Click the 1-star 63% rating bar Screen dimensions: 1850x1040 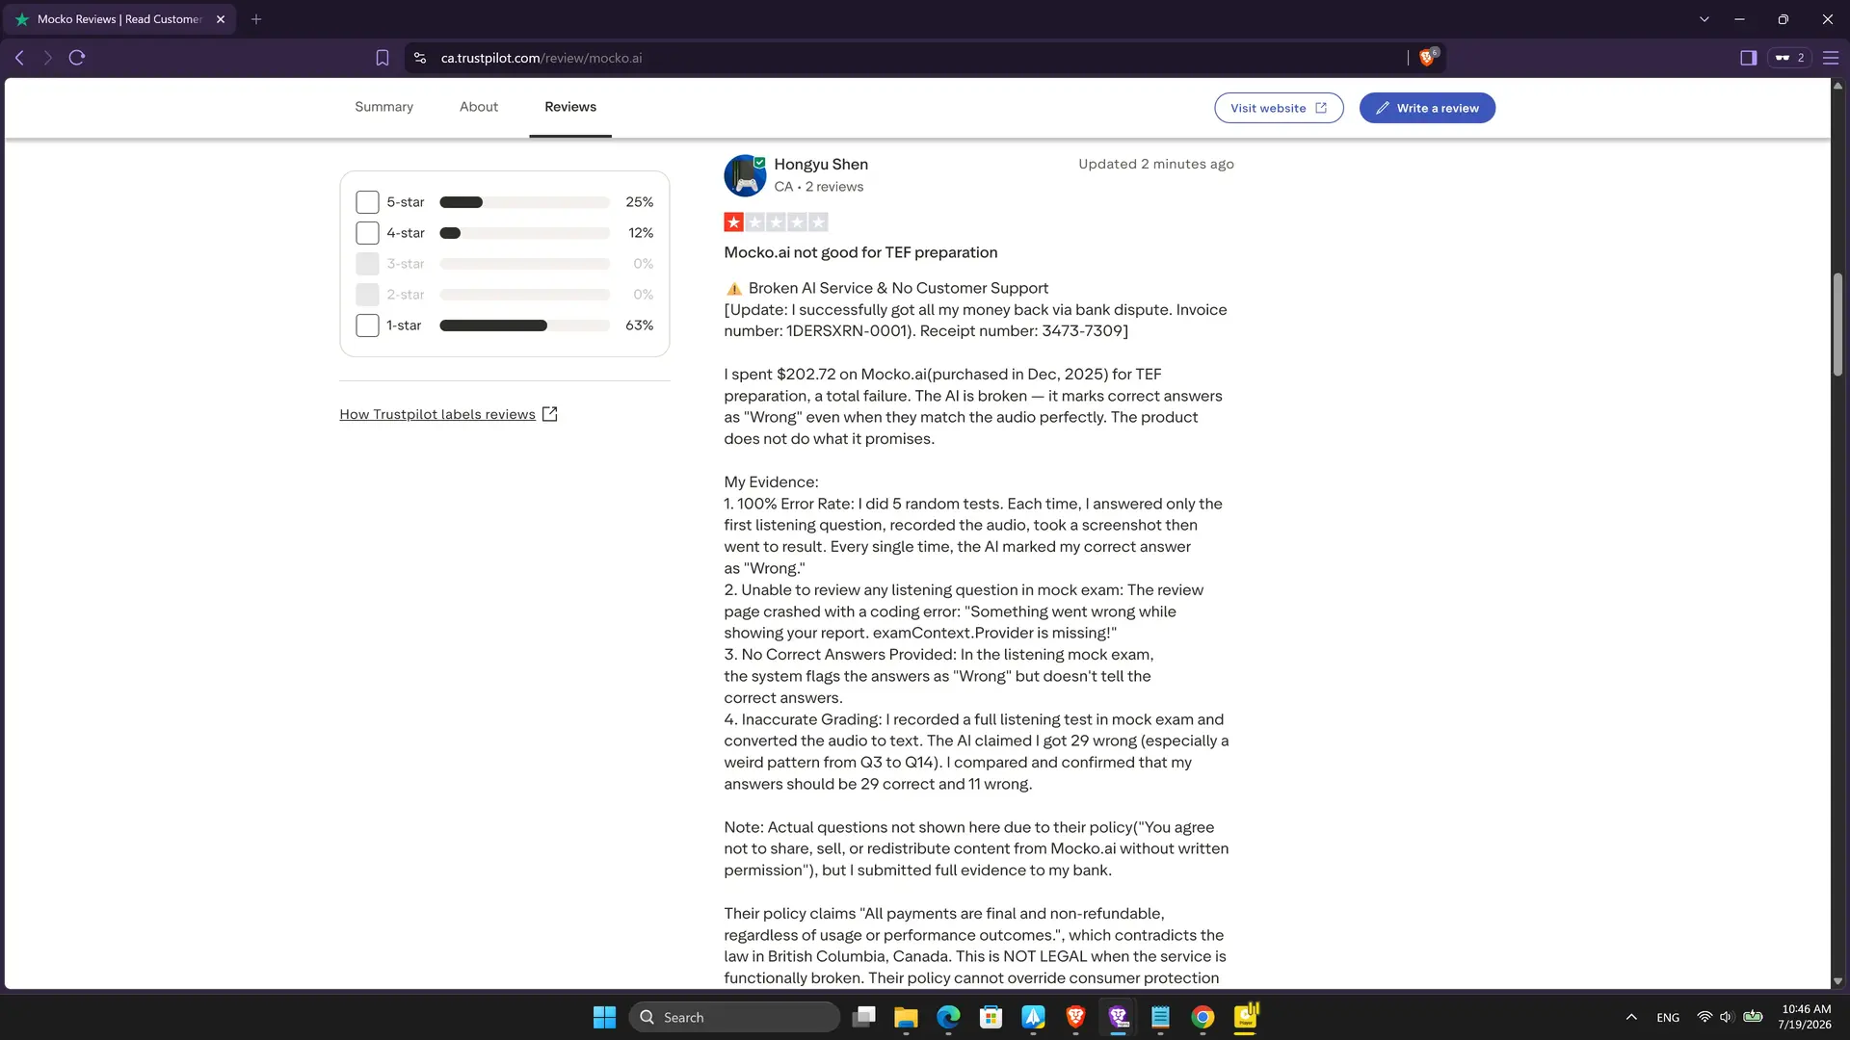(x=524, y=325)
